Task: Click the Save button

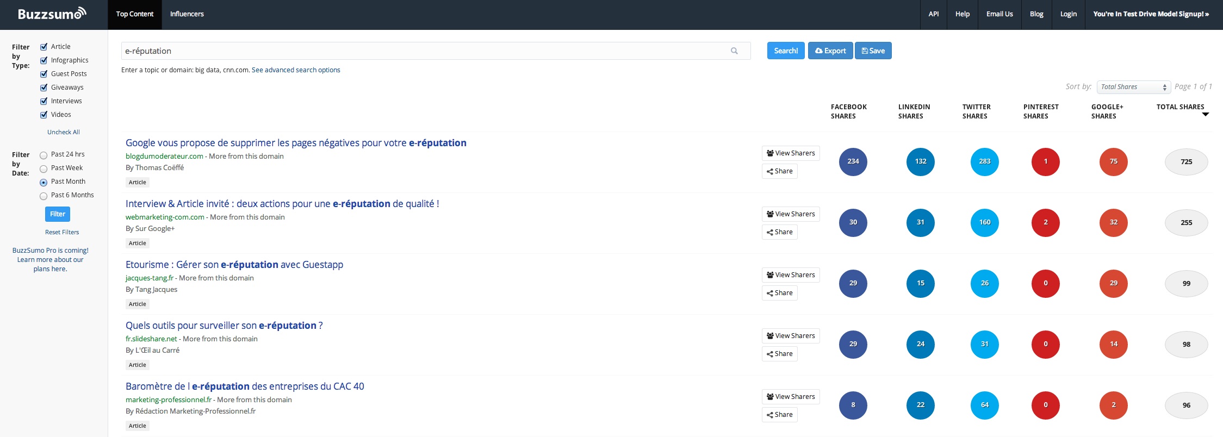Action: (x=873, y=51)
